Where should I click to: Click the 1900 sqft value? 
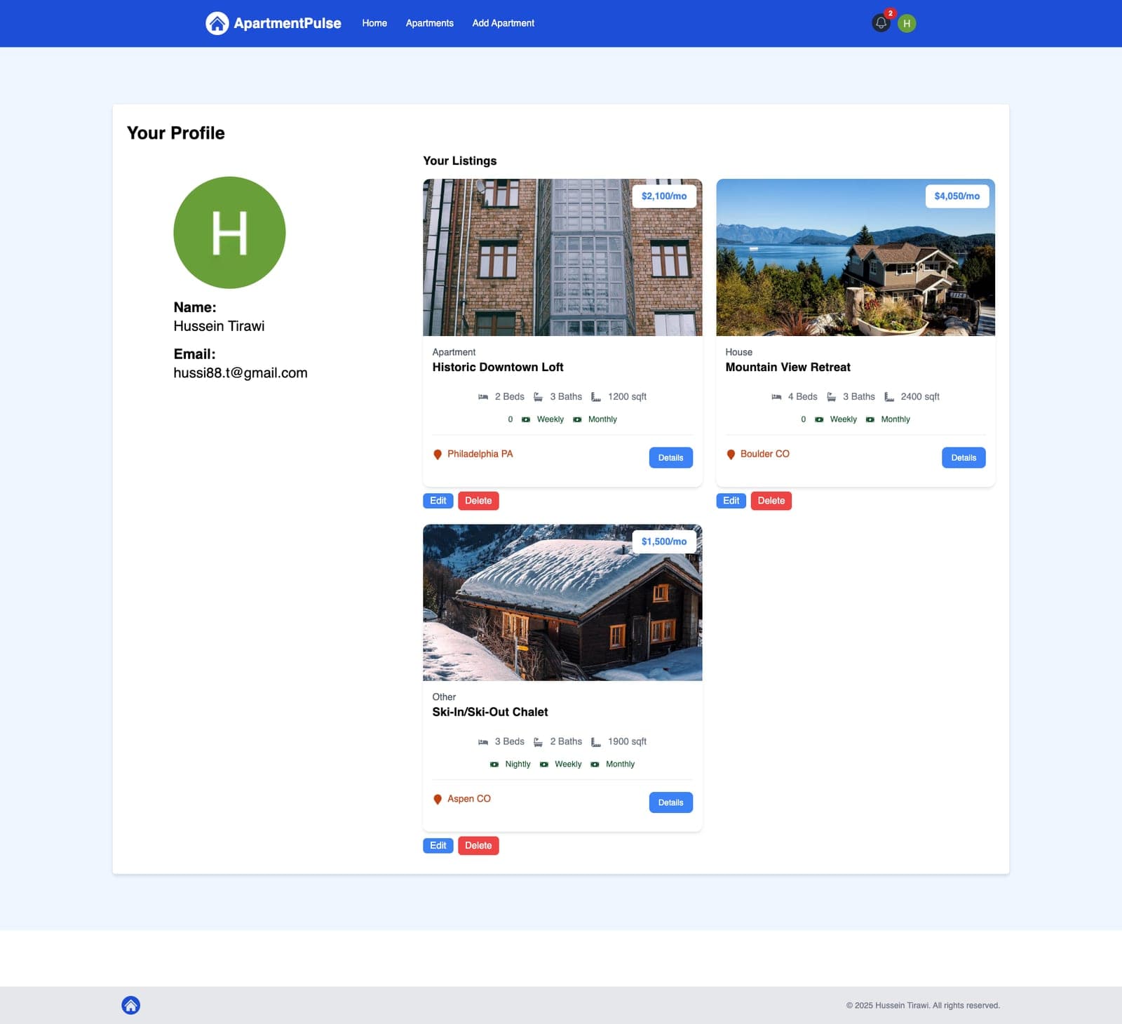click(627, 742)
